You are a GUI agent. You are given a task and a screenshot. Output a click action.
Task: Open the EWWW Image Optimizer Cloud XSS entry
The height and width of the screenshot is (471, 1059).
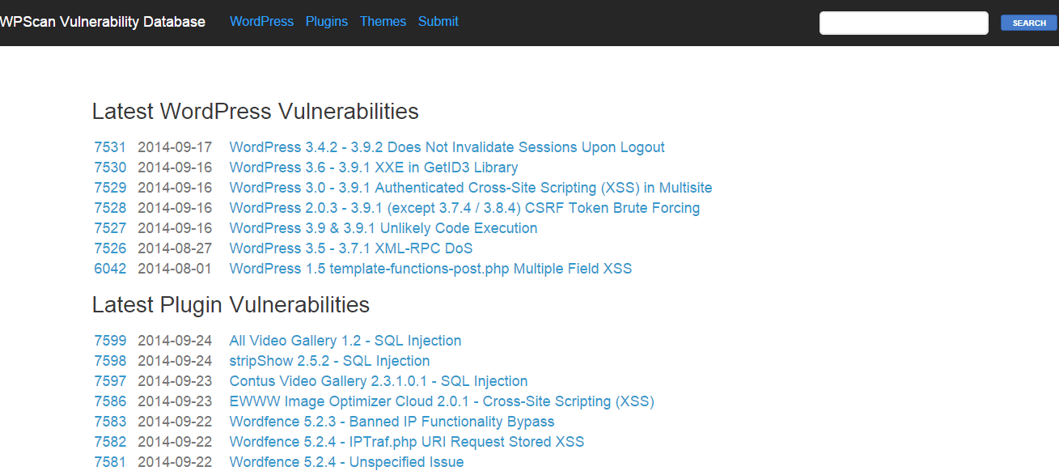tap(442, 401)
